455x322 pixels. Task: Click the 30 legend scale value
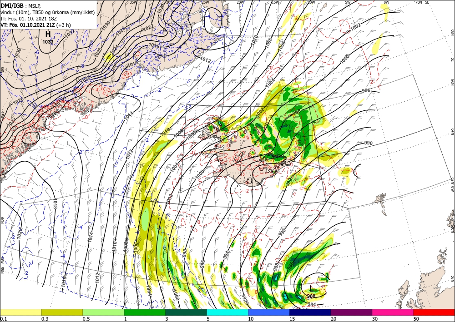coord(374,319)
